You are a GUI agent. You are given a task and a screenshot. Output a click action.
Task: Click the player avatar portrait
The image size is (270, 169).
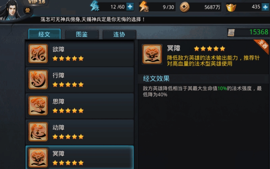[11, 10]
